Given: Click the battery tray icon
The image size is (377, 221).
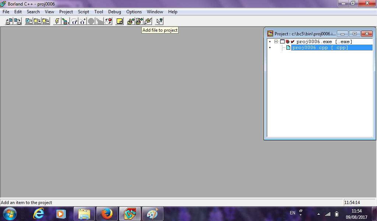Looking at the screenshot, I should pos(337,214).
